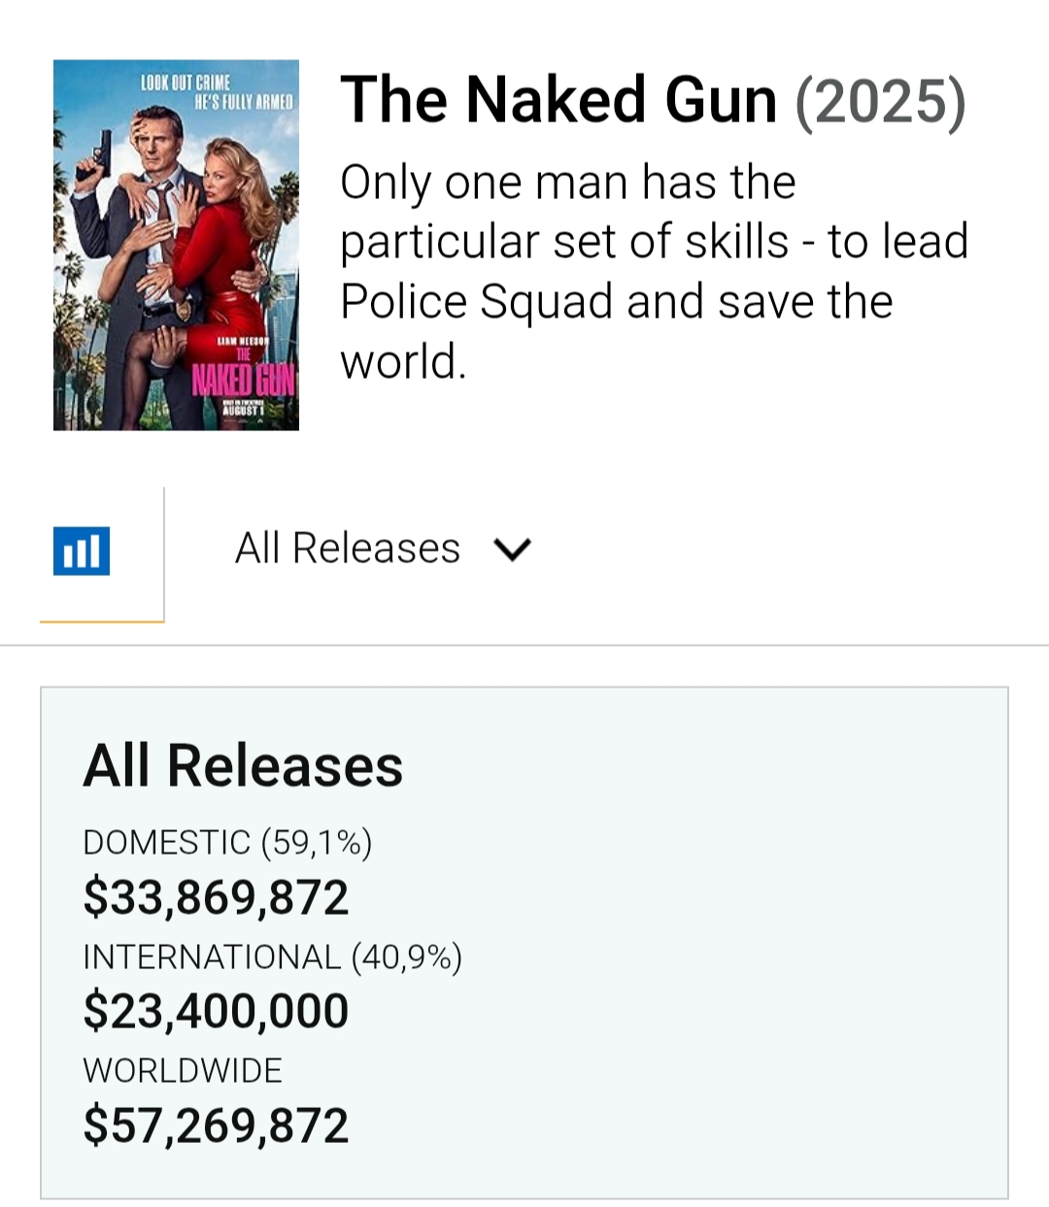Click the bold All Releases heading
The width and height of the screenshot is (1049, 1207).
[x=243, y=765]
